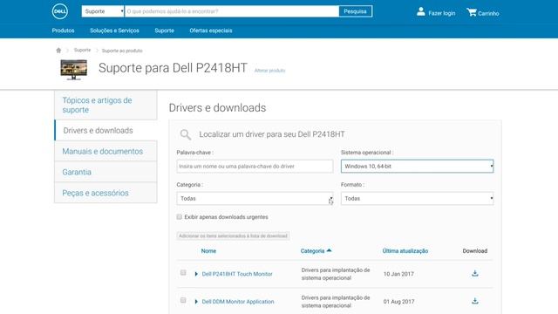Click Suporte breadcrumb link
The image size is (558, 314).
point(82,51)
